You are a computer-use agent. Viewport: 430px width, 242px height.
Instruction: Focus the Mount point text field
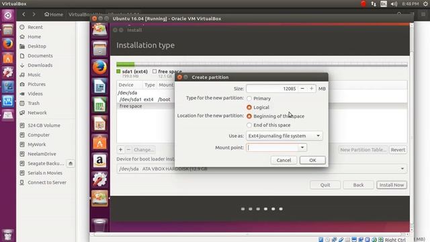point(272,148)
